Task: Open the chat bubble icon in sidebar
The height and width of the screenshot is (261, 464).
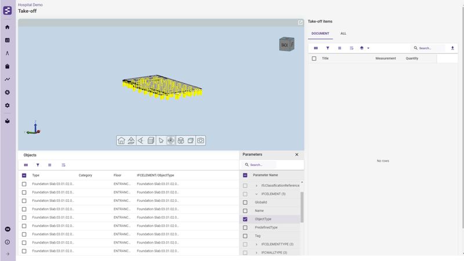Action: (x=8, y=229)
